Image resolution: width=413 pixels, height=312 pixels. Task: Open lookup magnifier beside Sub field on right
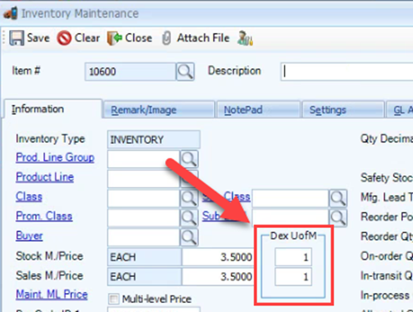tap(338, 217)
